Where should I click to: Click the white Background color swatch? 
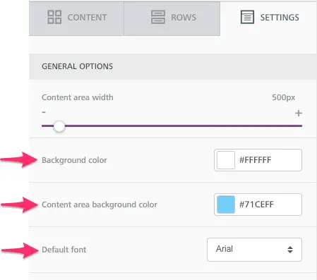[x=226, y=160]
